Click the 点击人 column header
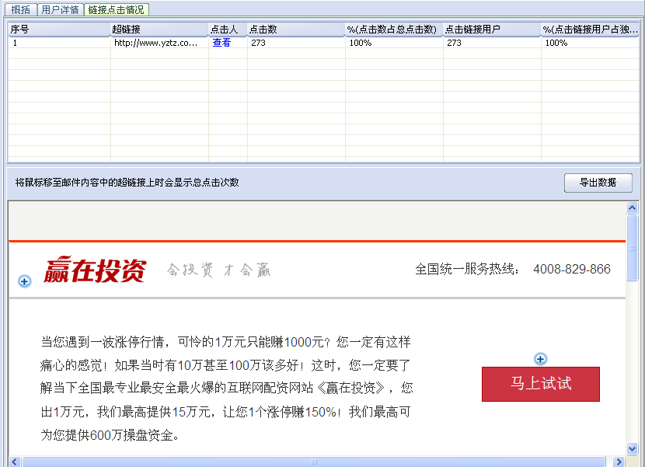This screenshot has width=645, height=467. [x=228, y=30]
